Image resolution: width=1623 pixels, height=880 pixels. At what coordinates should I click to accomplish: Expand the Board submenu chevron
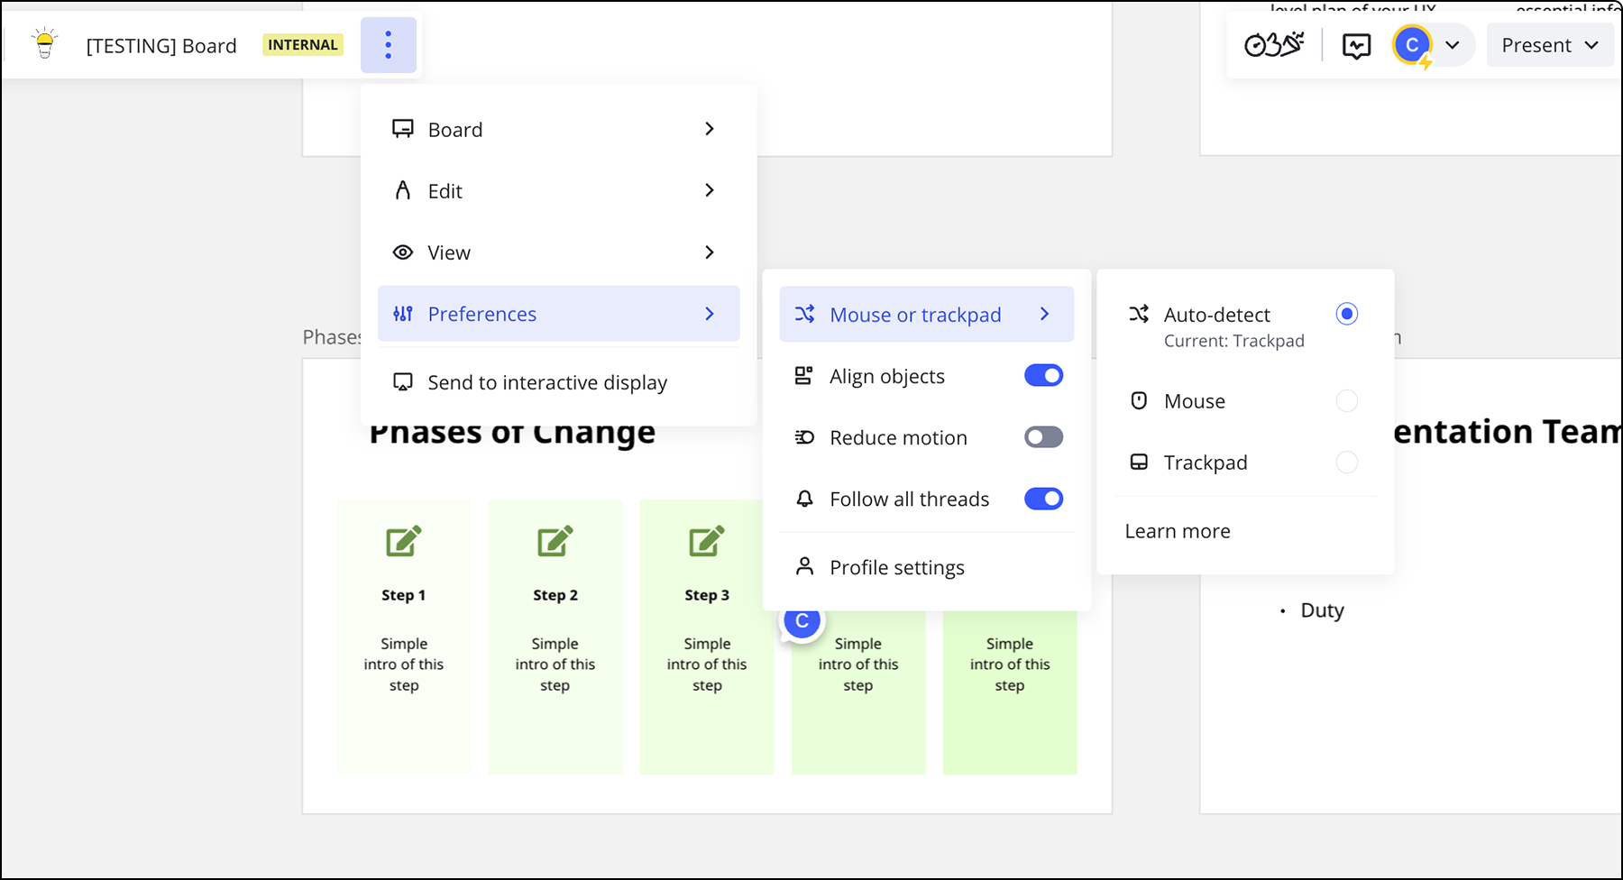pos(710,129)
